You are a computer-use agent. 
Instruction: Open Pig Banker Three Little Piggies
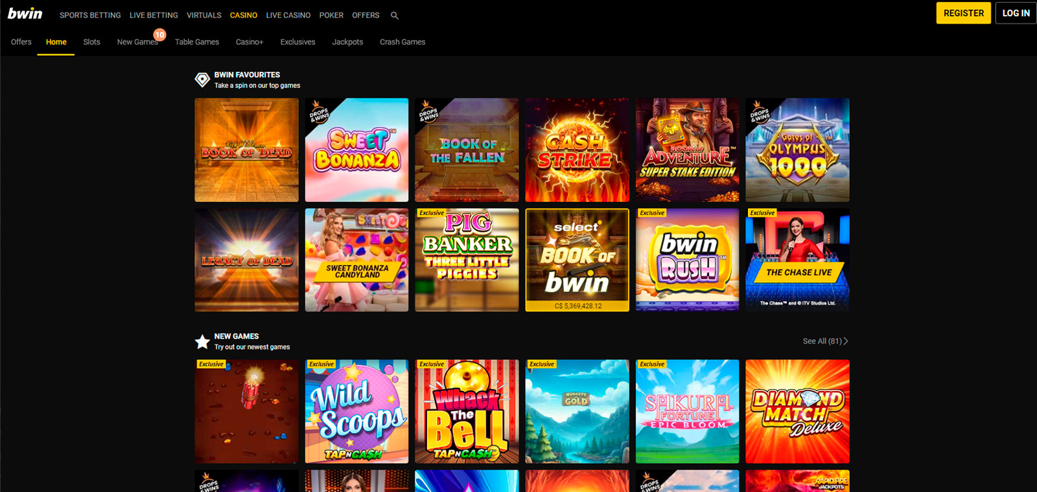[467, 260]
